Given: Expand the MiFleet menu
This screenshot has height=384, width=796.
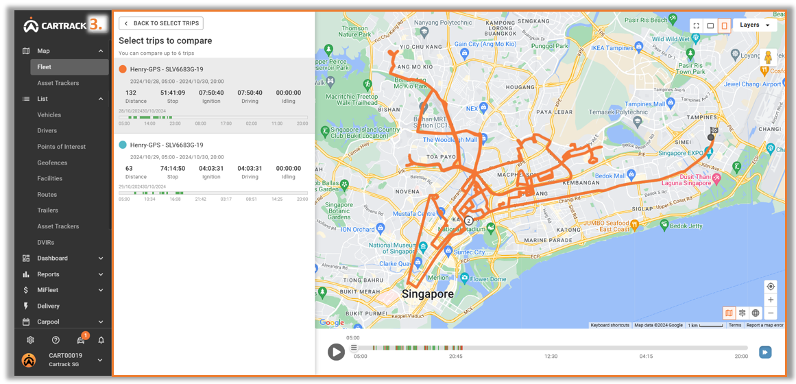Looking at the screenshot, I should [x=101, y=290].
